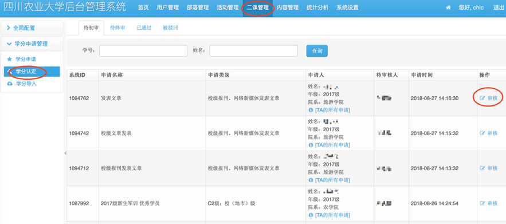506x224 pixels.
Task: Click the info icon in row 1094742
Action: click(x=311, y=145)
